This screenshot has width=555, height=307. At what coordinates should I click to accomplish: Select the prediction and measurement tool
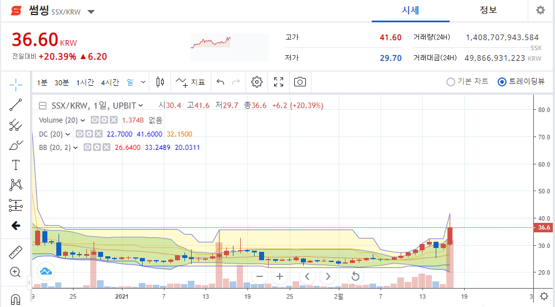coord(16,205)
